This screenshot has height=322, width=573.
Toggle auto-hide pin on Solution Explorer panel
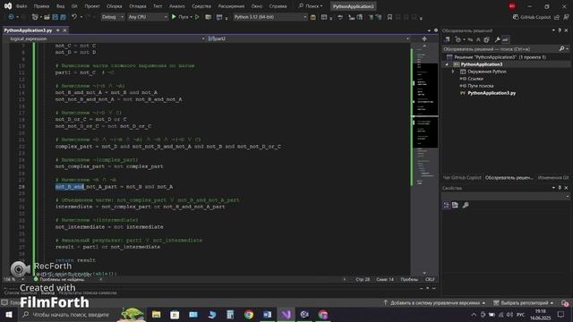click(560, 30)
